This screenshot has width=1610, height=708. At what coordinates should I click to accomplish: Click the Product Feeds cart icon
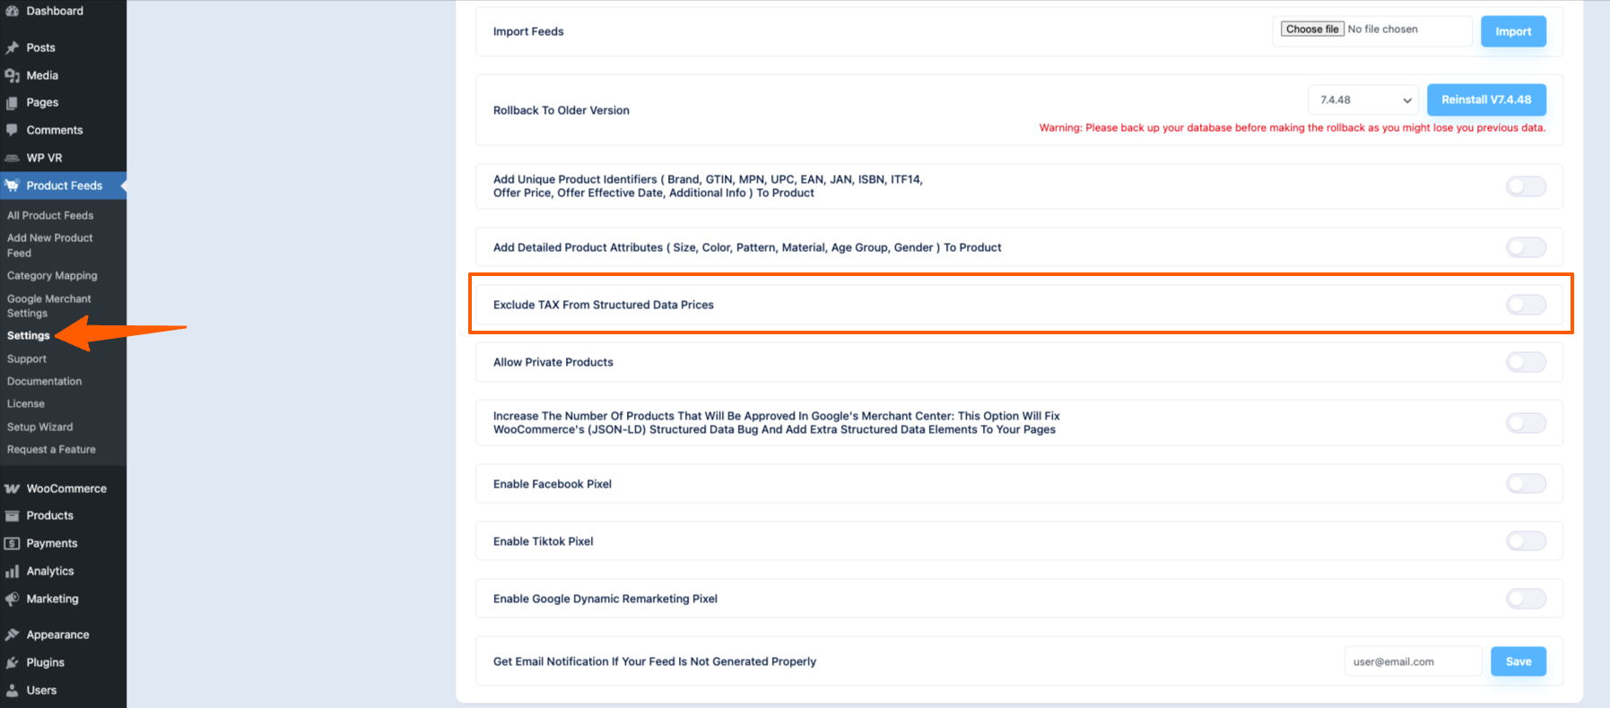12,186
